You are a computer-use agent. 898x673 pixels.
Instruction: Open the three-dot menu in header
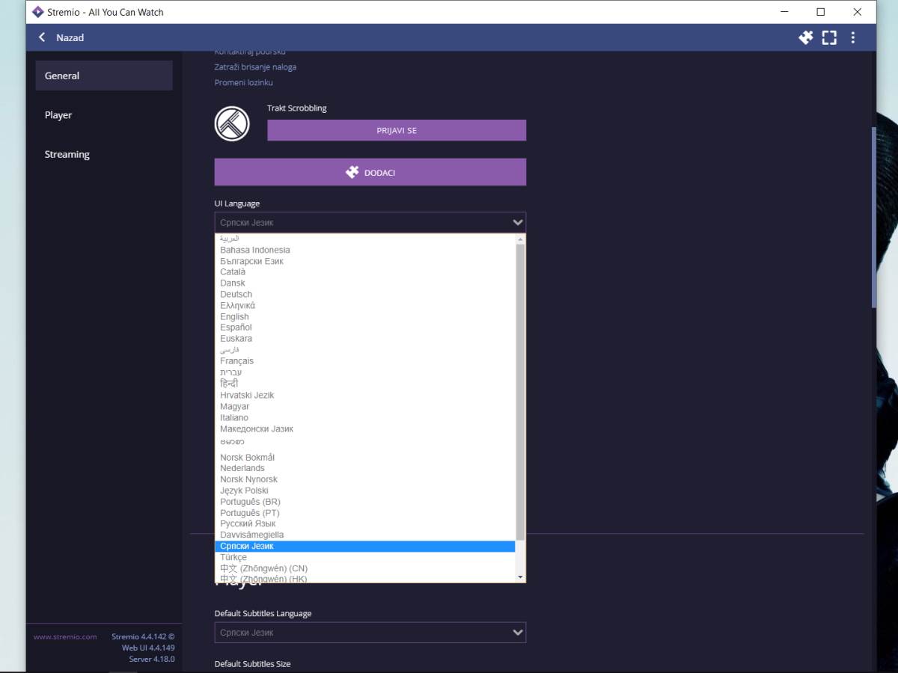point(852,37)
